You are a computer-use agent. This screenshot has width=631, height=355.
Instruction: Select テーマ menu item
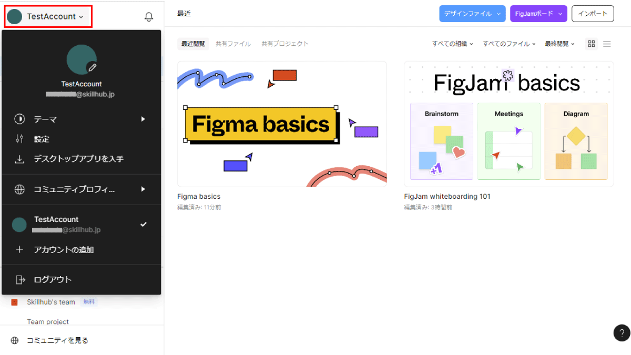coord(82,119)
